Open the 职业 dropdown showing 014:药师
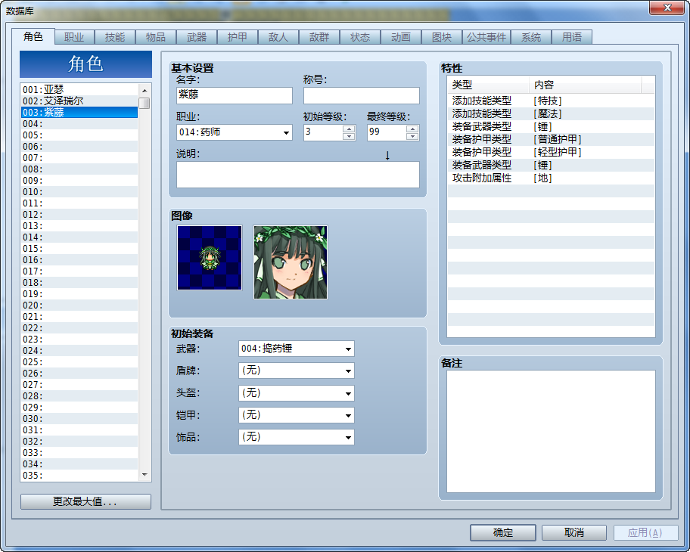Screen dimensions: 690x552 pyautogui.click(x=235, y=132)
